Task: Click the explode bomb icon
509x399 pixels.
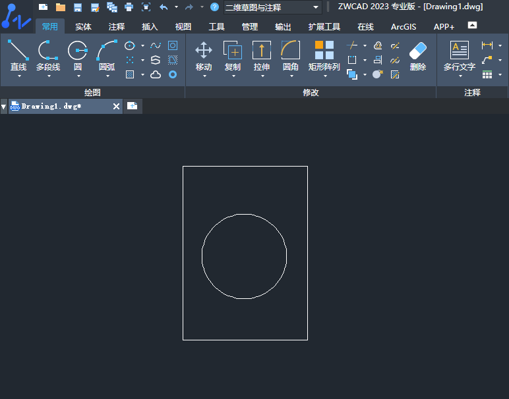Action: pos(378,74)
